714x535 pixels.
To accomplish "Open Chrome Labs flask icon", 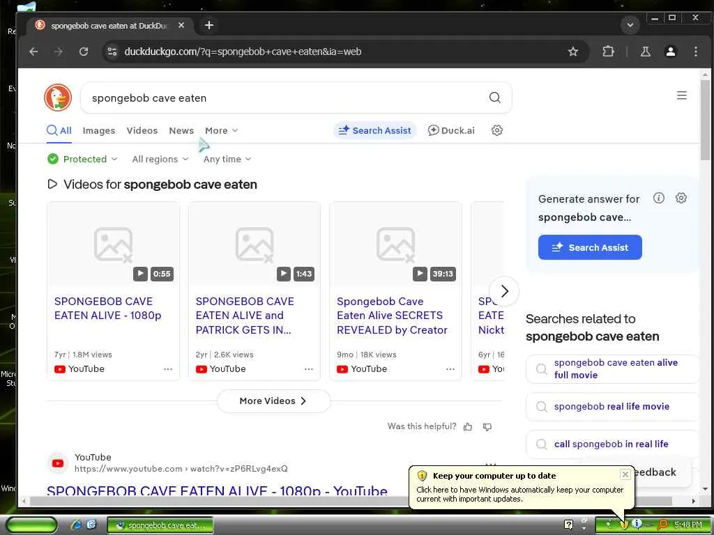I will (645, 52).
